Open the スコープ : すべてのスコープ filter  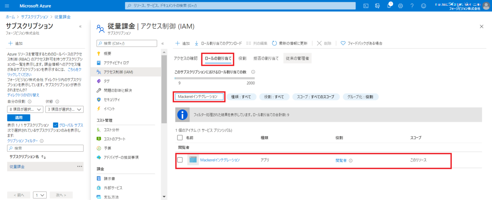[316, 97]
